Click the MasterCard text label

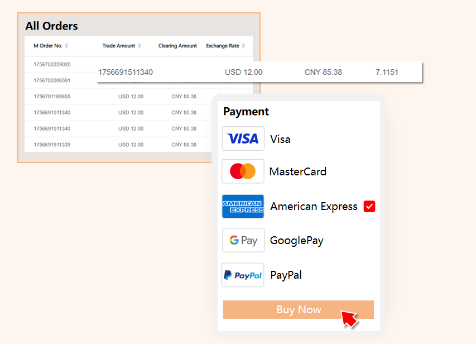tap(297, 172)
